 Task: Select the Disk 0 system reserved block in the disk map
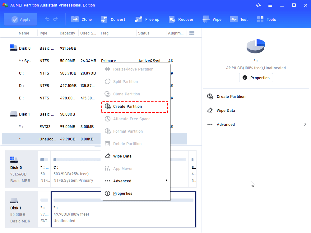tap(44, 169)
